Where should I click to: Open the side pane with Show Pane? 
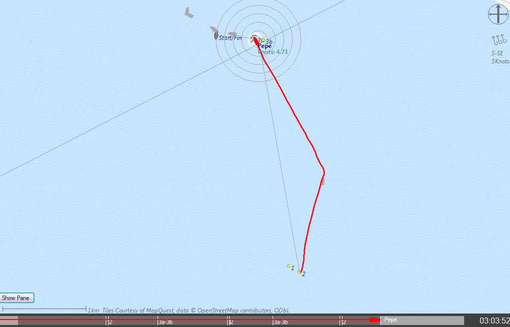tap(16, 298)
